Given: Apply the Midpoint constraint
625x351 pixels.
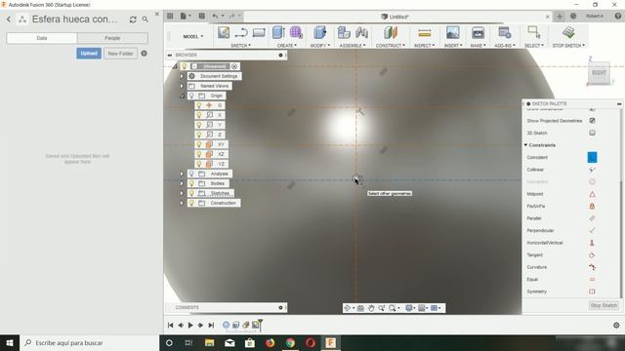Looking at the screenshot, I should 592,194.
